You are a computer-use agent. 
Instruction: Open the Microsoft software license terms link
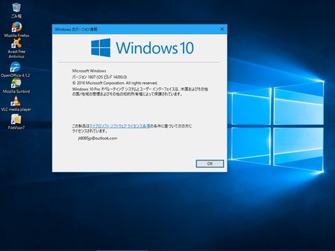pyautogui.click(x=120, y=126)
